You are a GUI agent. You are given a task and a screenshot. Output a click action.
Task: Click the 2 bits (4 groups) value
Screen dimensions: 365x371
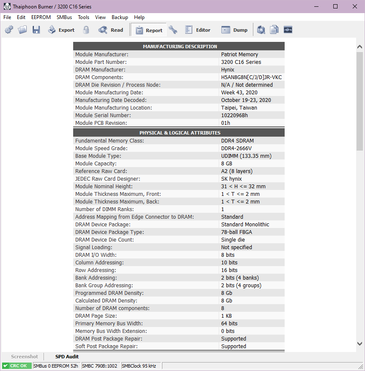coord(241,286)
